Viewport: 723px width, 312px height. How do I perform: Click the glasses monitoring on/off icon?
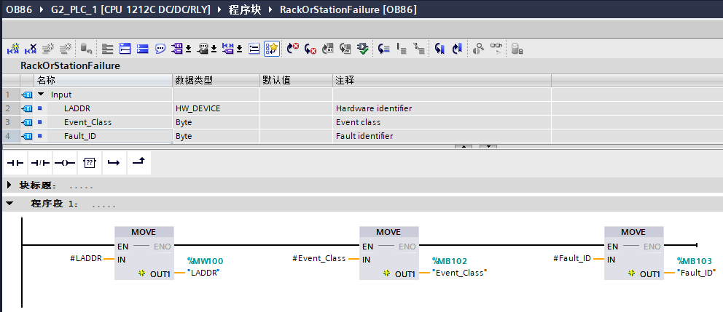(496, 49)
